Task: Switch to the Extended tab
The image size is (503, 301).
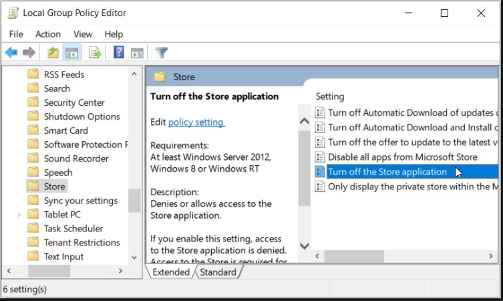Action: pyautogui.click(x=171, y=272)
